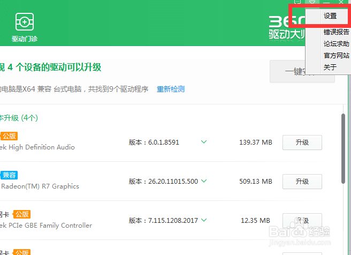
Task: Expand version dropdown for 7.115.1208.2017
Action: 204,220
